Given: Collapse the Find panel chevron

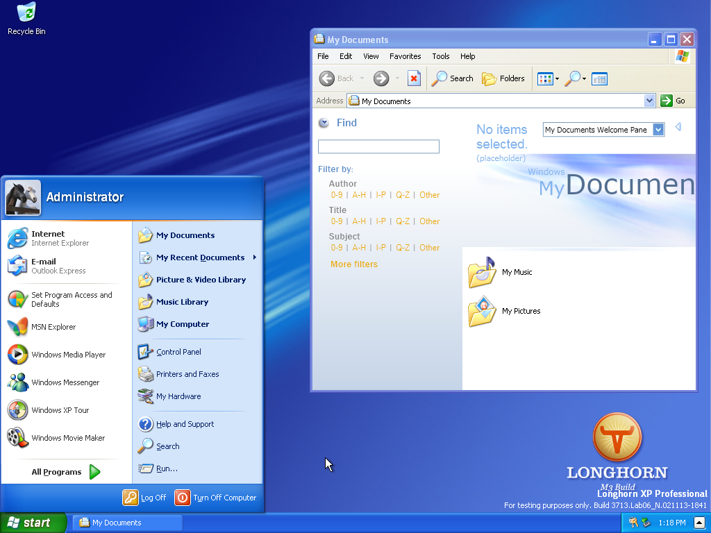Looking at the screenshot, I should (324, 123).
